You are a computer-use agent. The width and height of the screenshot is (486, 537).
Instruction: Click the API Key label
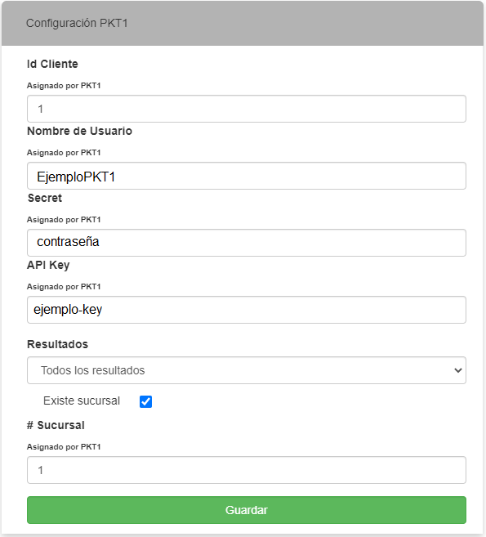click(48, 265)
